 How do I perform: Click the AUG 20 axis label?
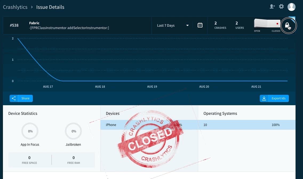[204, 87]
